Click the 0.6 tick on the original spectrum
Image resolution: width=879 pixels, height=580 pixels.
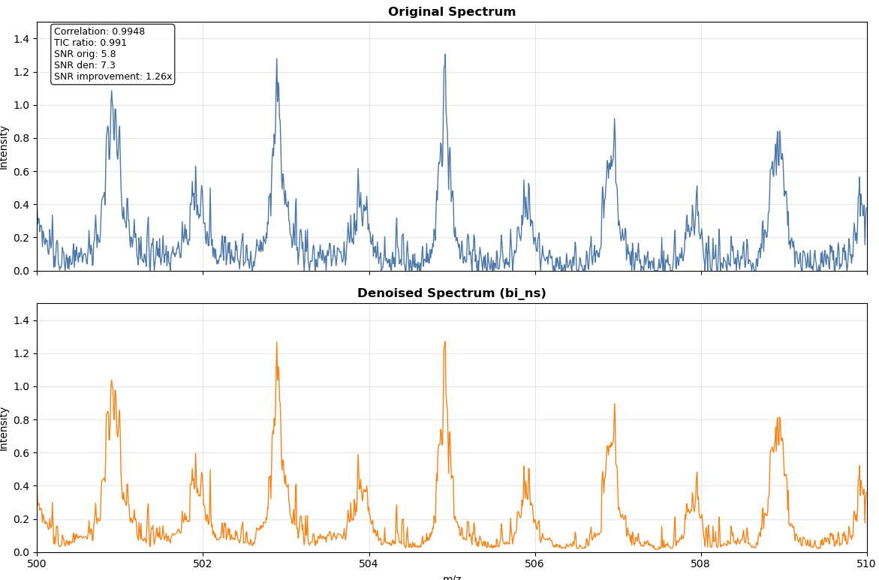coord(22,172)
